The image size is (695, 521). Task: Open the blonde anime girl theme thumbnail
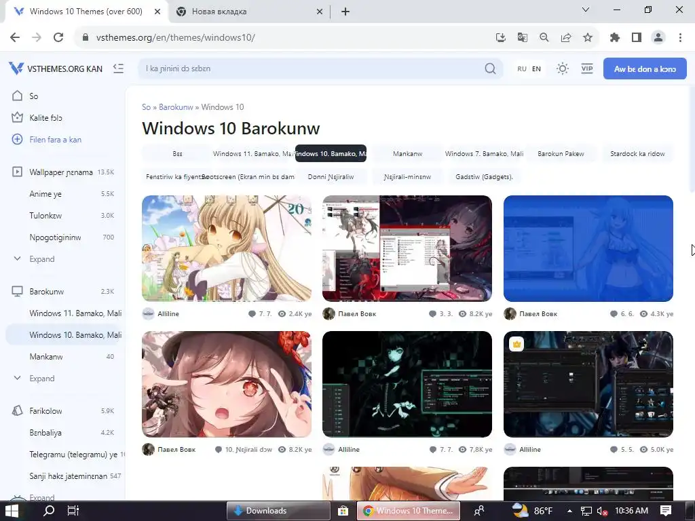[227, 248]
